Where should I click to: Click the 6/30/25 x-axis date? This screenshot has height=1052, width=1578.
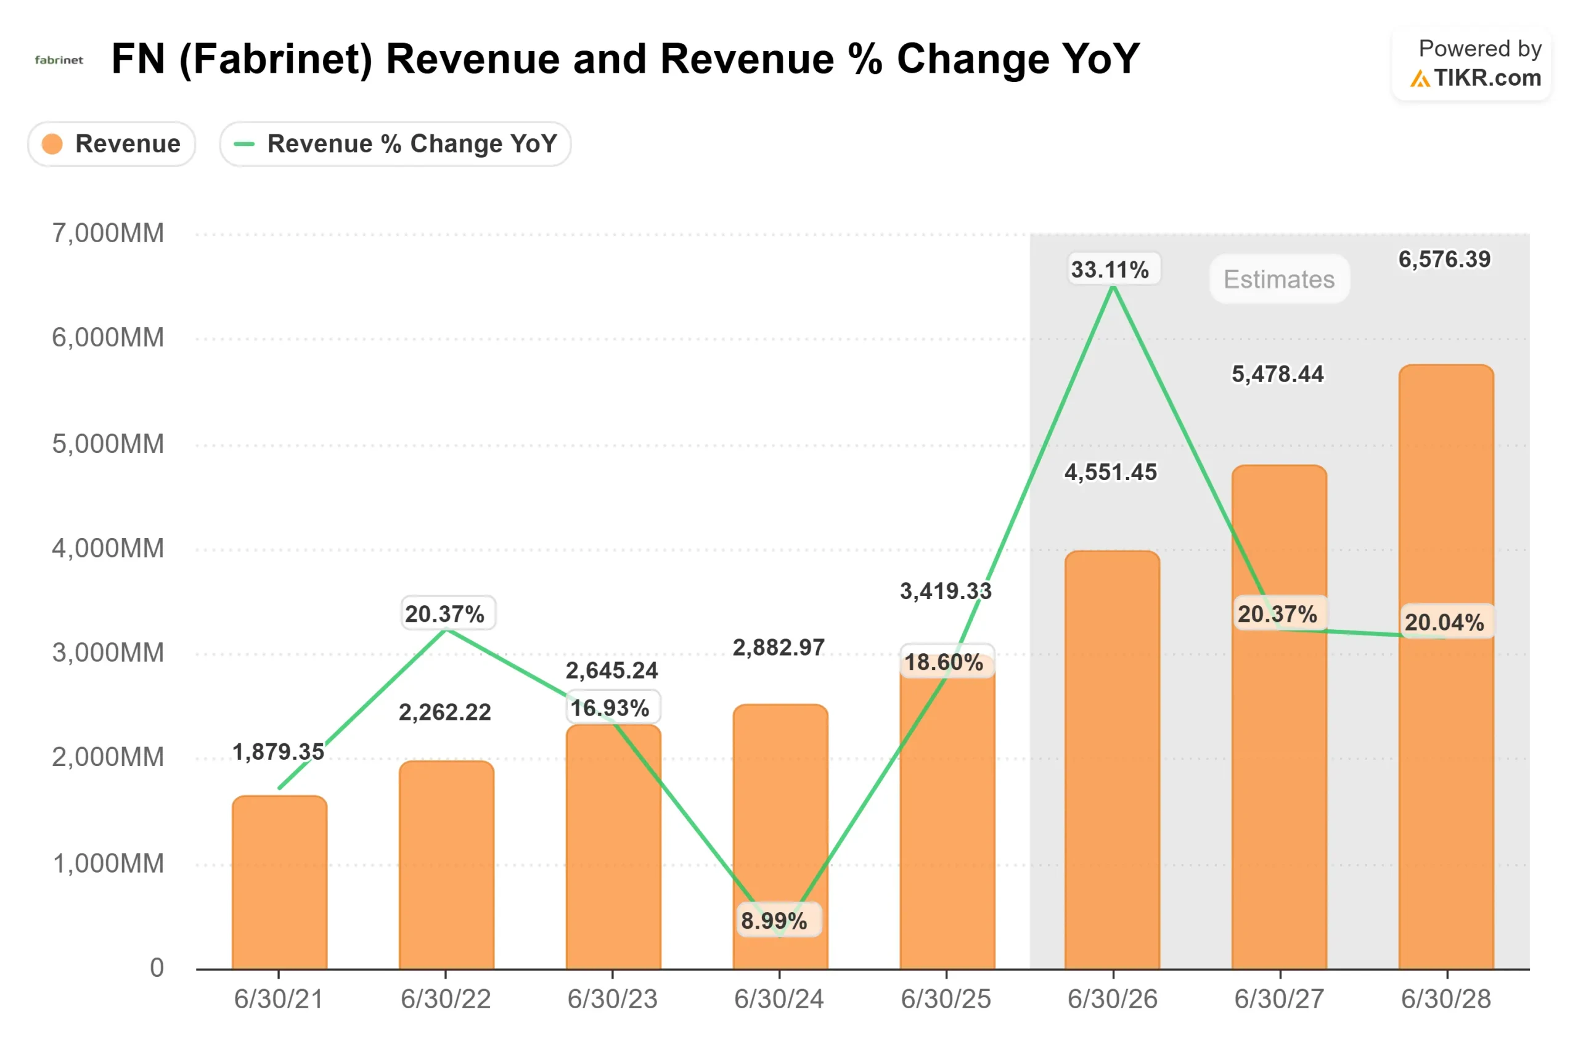pyautogui.click(x=946, y=1000)
